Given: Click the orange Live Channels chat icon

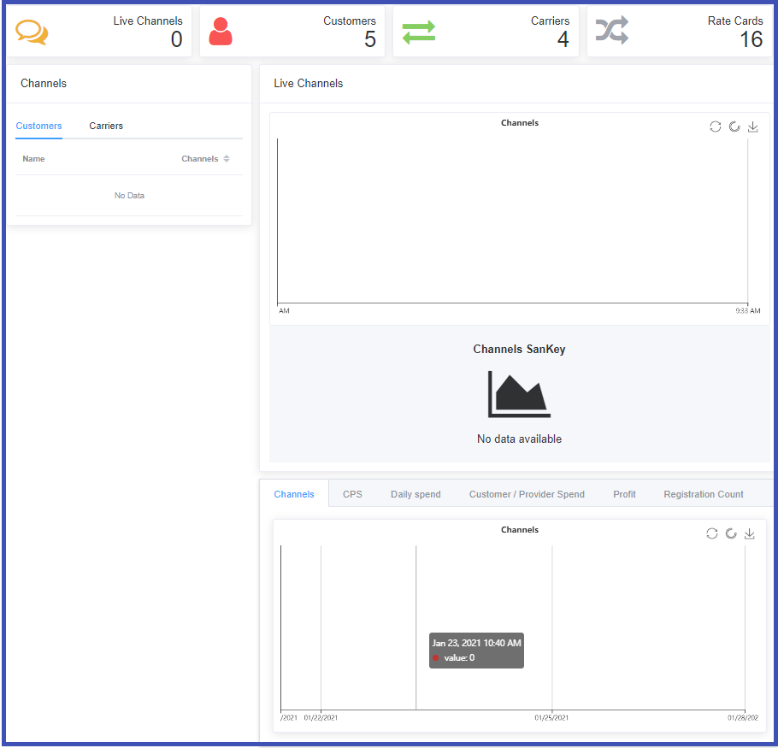Looking at the screenshot, I should tap(32, 32).
